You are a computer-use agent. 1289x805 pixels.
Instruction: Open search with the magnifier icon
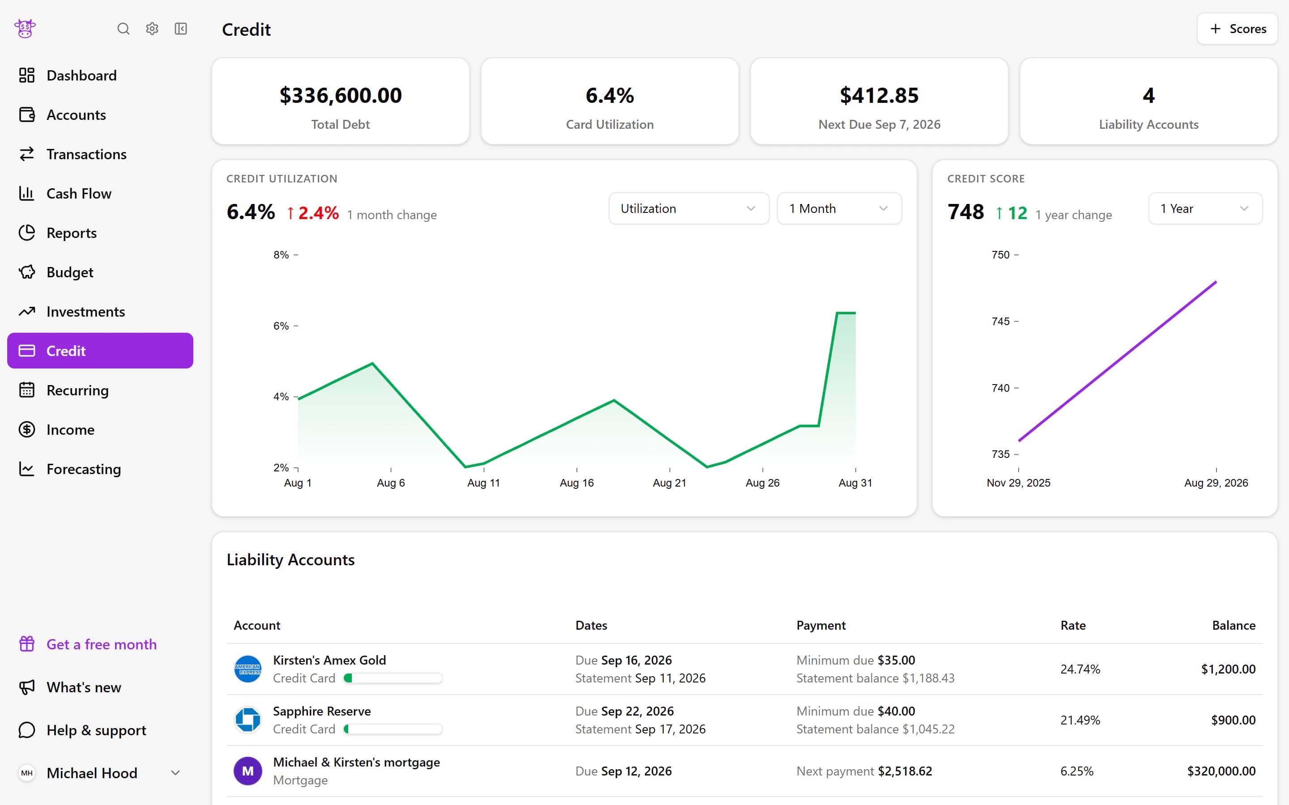click(x=124, y=29)
